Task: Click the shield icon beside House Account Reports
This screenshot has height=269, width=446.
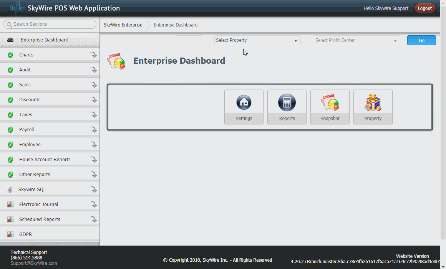Action: tap(10, 160)
